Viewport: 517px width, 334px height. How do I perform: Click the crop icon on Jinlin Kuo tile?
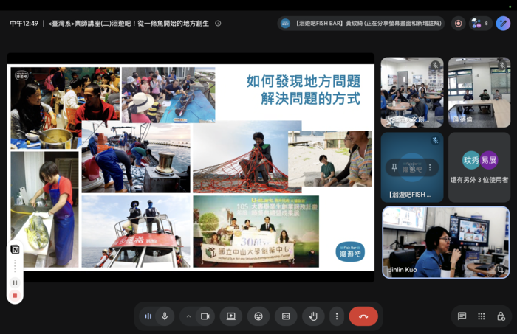pyautogui.click(x=500, y=269)
